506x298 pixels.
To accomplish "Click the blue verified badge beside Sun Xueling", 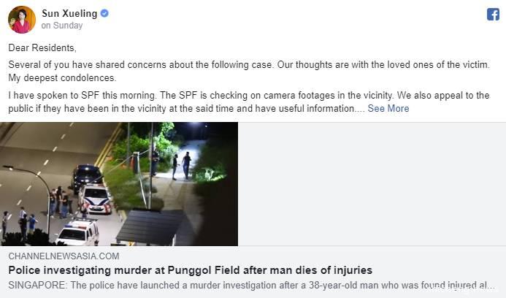I will (x=104, y=13).
